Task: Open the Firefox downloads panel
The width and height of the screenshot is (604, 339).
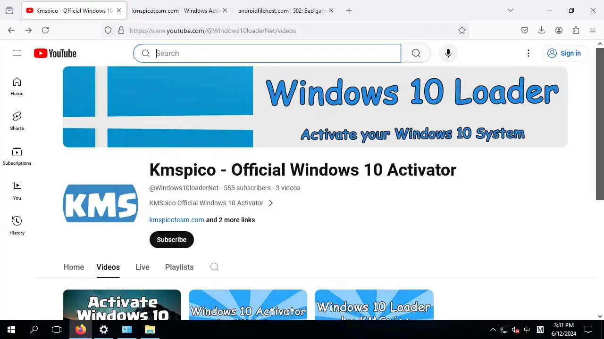Action: (x=542, y=30)
